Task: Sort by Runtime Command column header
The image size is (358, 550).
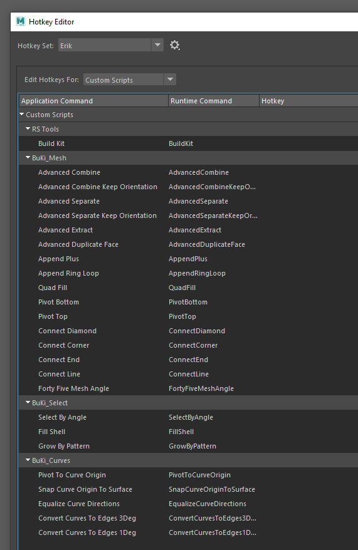Action: point(214,101)
